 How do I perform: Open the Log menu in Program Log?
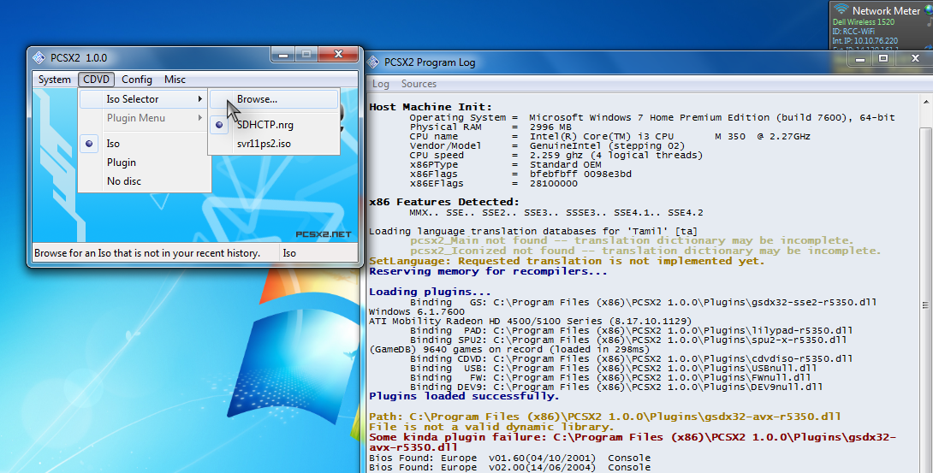tap(381, 84)
